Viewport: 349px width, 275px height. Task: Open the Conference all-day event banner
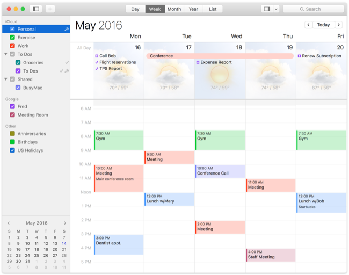coord(220,56)
